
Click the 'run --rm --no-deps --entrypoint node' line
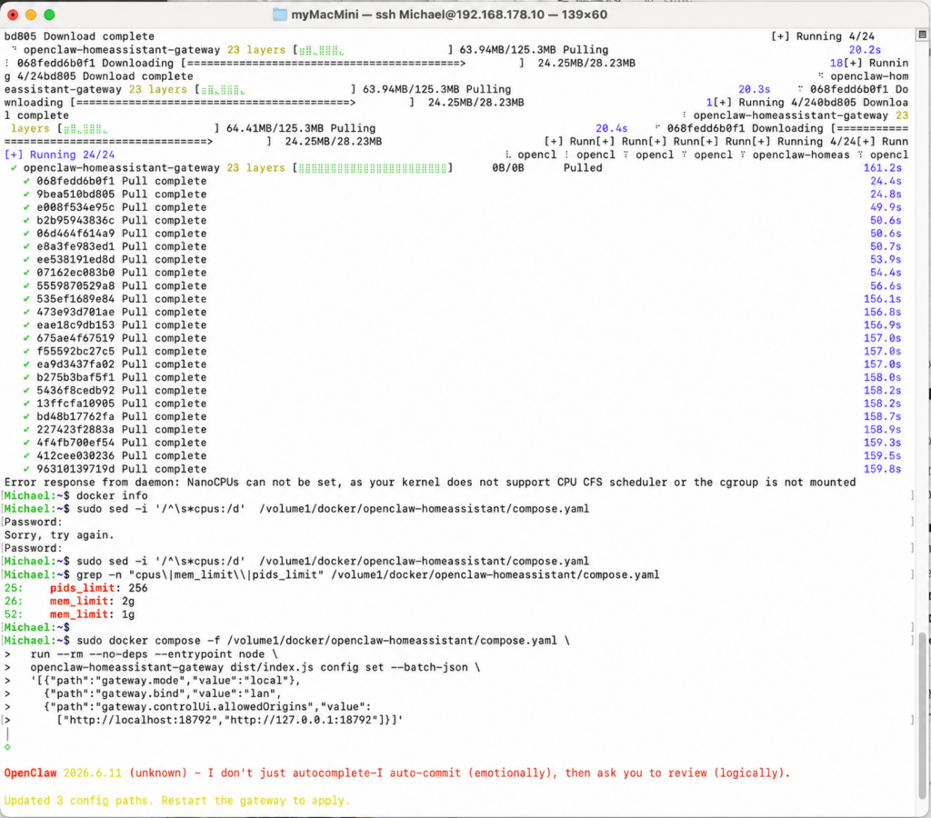pos(154,653)
